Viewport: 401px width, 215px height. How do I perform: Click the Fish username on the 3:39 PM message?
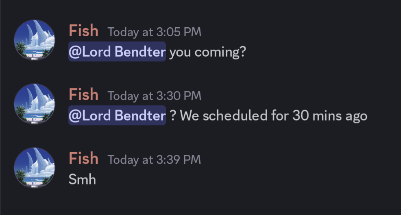(x=83, y=158)
